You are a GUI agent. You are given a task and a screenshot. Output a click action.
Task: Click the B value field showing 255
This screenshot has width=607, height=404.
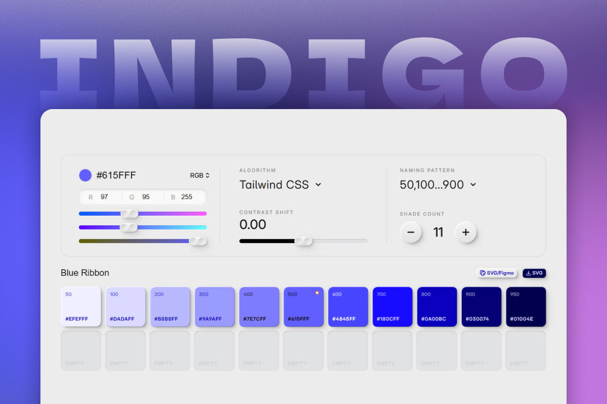(x=187, y=197)
